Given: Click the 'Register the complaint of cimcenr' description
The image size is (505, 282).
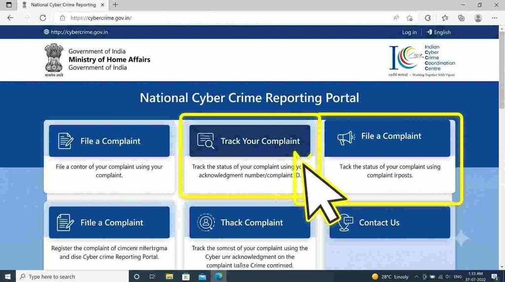Looking at the screenshot, I should [109, 253].
